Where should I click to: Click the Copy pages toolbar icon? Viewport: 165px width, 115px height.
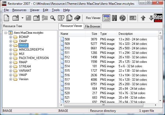(x=69, y=18)
